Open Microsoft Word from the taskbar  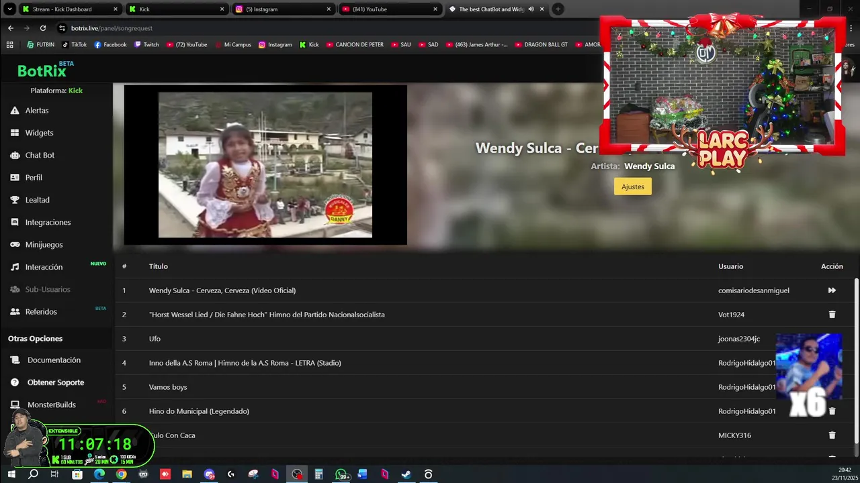[363, 474]
